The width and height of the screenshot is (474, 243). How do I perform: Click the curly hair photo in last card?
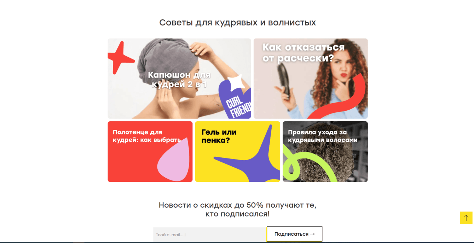pos(325,152)
